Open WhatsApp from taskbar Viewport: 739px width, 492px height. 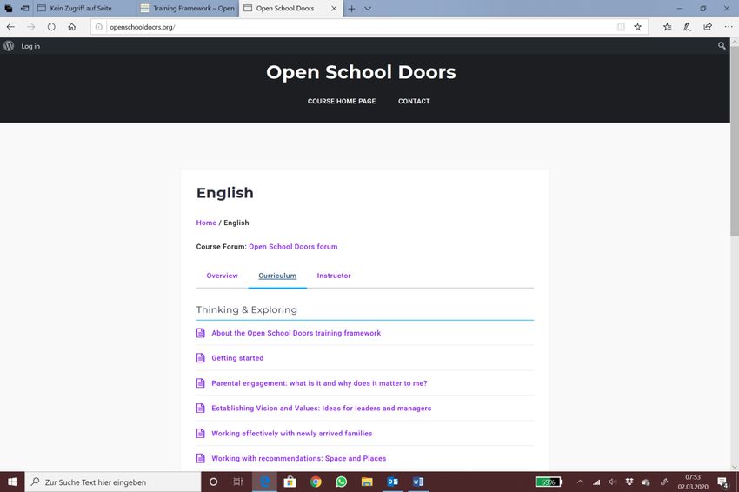[x=341, y=482]
